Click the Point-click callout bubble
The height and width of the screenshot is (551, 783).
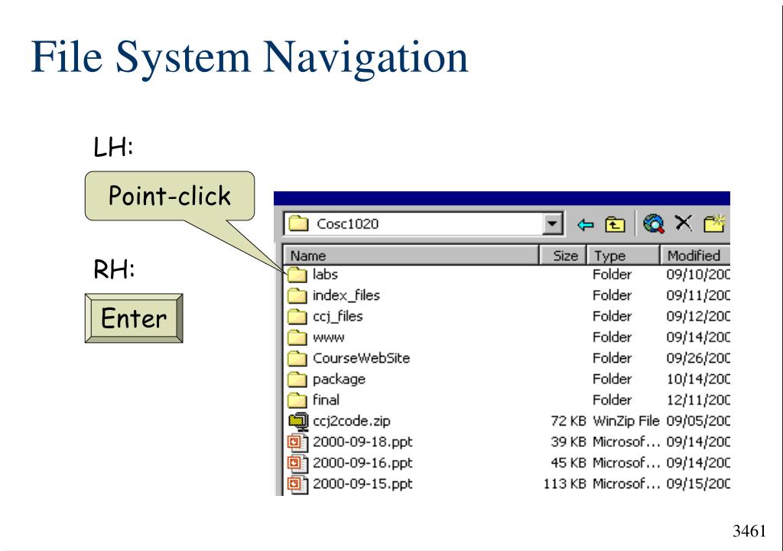tap(170, 196)
